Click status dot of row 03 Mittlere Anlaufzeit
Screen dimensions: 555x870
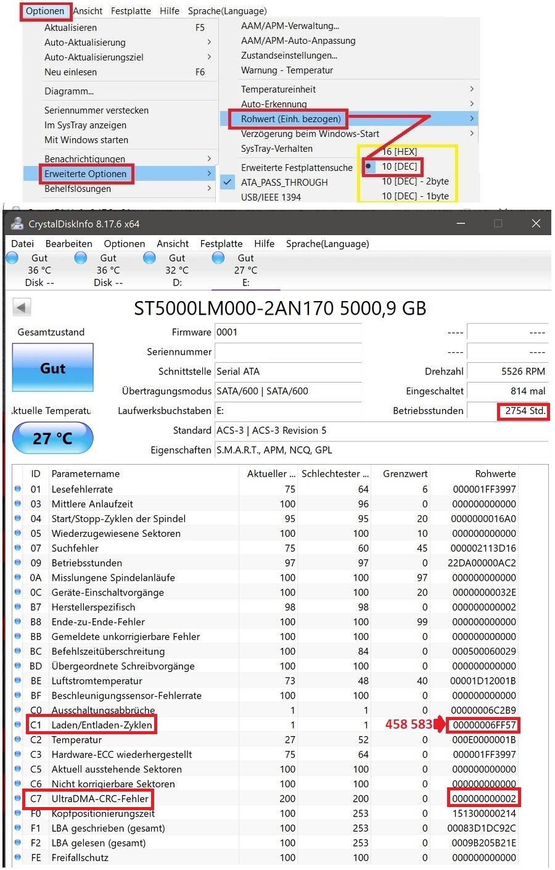(18, 504)
